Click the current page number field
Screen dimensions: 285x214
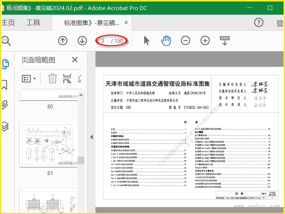(x=103, y=41)
